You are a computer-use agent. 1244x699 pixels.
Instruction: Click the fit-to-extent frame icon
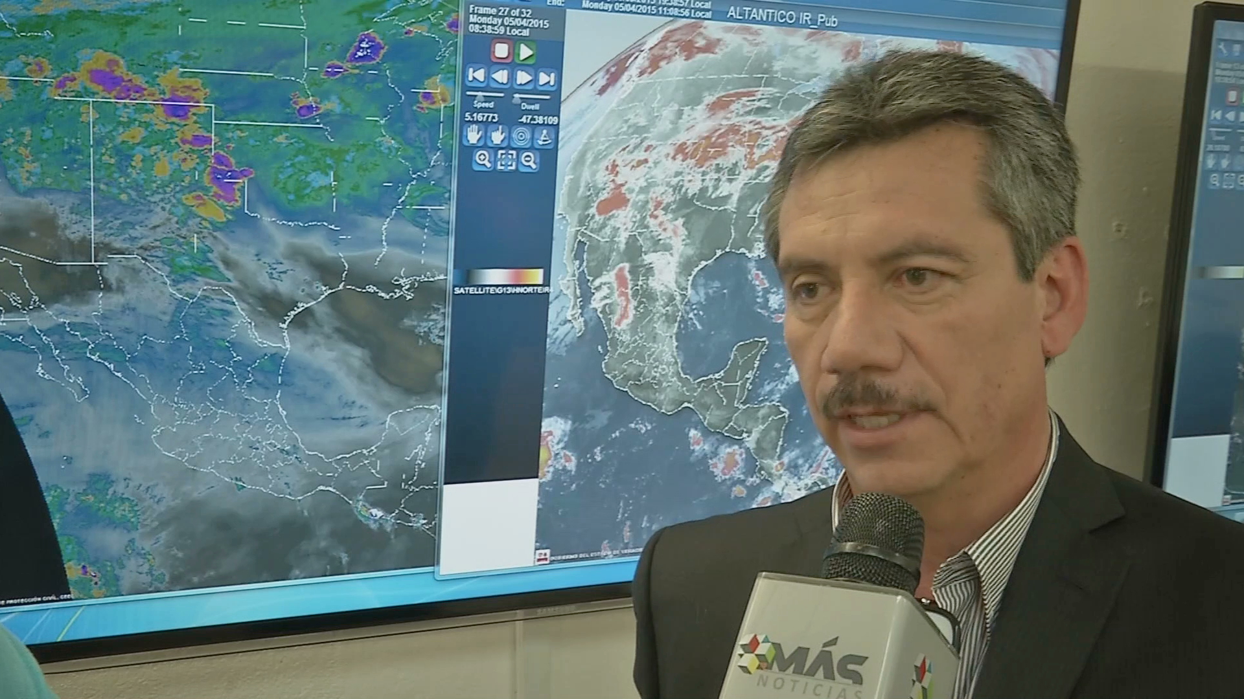pos(506,161)
